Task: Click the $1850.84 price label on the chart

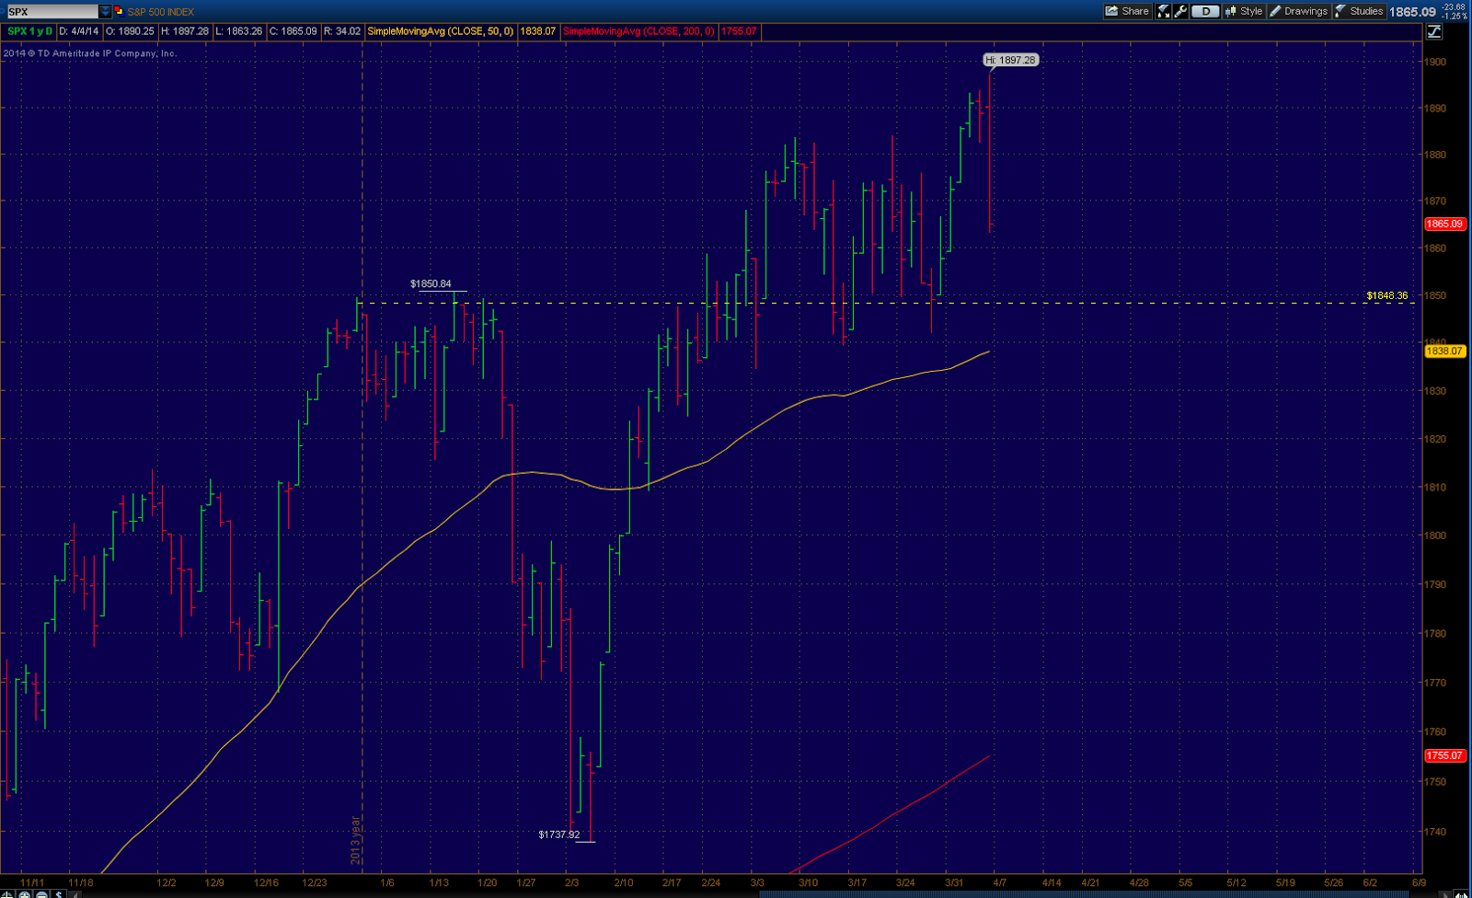Action: (431, 283)
